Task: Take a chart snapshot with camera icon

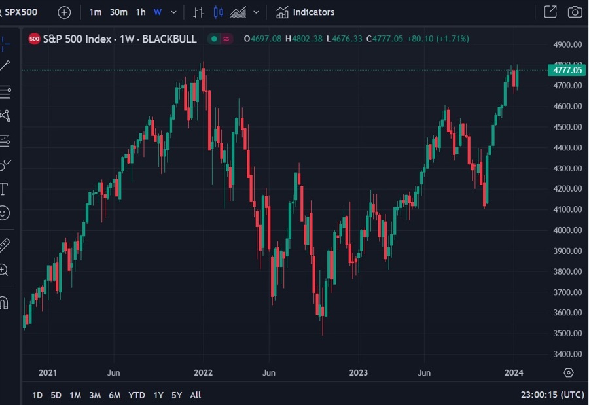Action: [x=575, y=12]
